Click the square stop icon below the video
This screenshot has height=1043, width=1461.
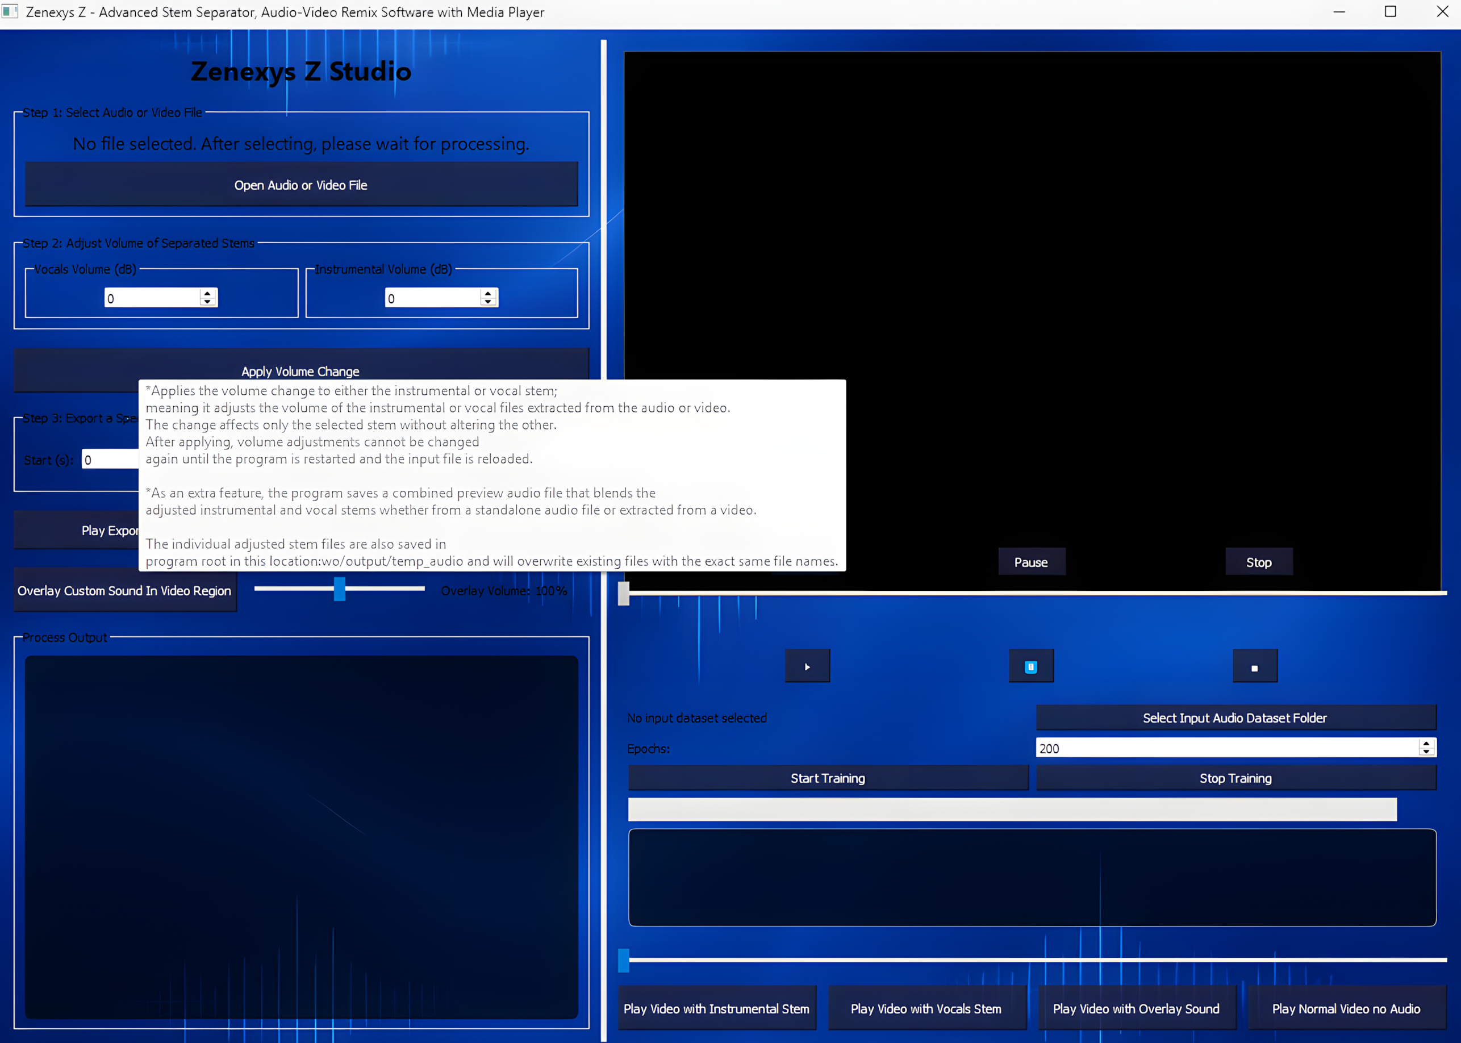pyautogui.click(x=1254, y=667)
